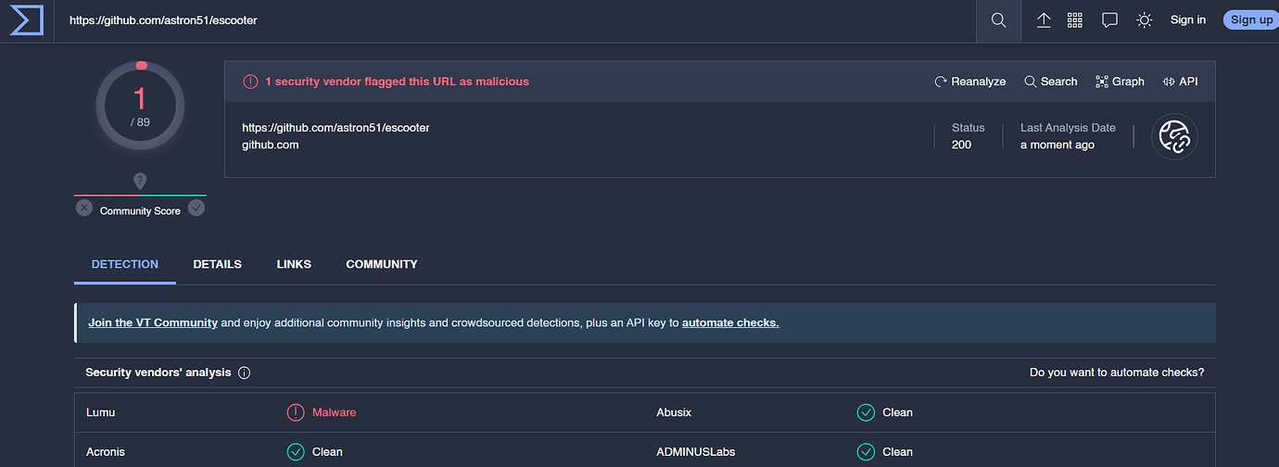
Task: Open the COMMUNITY tab
Action: click(x=382, y=264)
